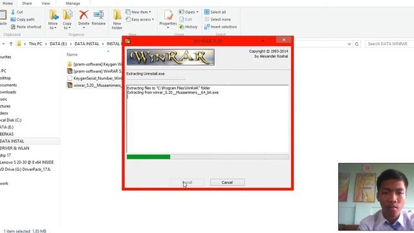
Task: Switch to the View ribbon tab
Action: click(45, 3)
